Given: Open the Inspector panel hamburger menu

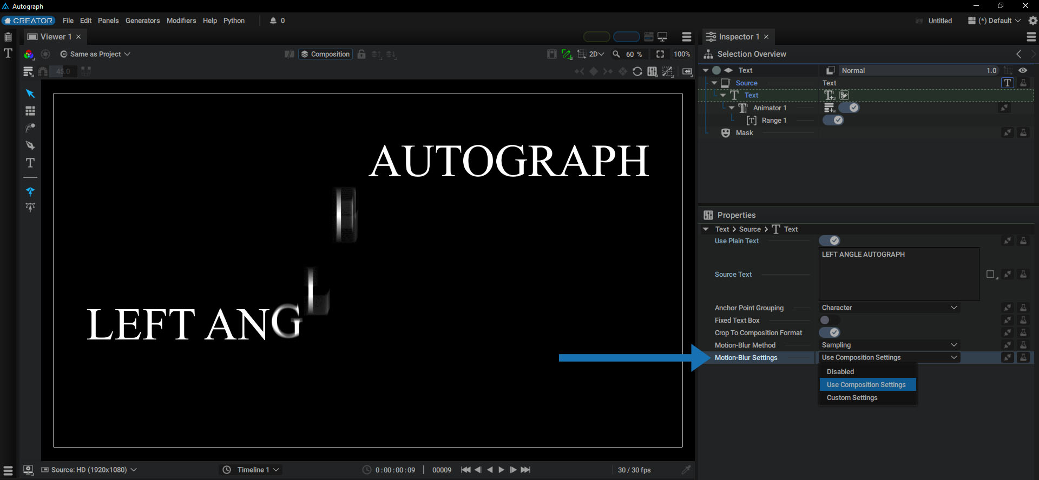Looking at the screenshot, I should [x=1031, y=37].
